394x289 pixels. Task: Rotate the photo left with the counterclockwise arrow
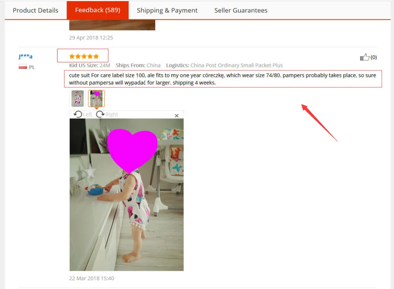(x=78, y=114)
